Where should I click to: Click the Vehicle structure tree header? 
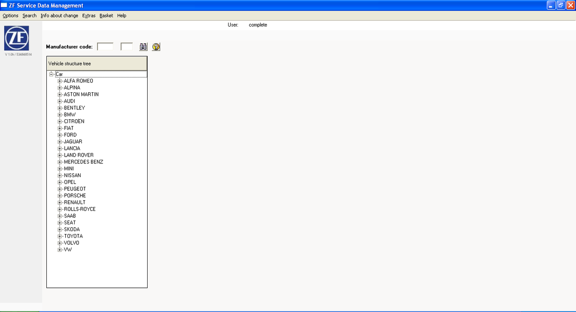tap(97, 63)
